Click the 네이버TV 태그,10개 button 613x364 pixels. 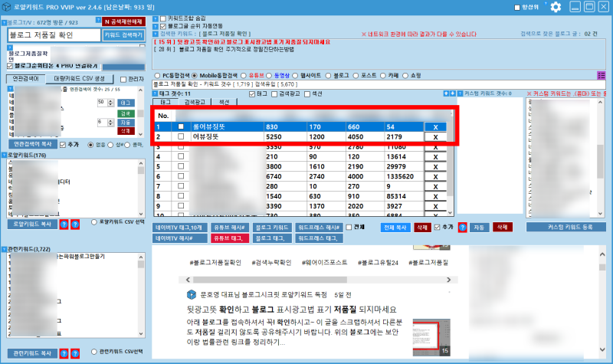[179, 228]
